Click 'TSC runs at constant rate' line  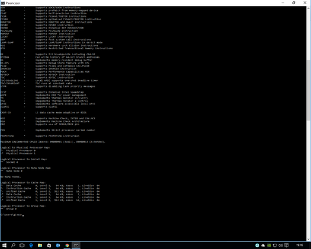(53, 84)
